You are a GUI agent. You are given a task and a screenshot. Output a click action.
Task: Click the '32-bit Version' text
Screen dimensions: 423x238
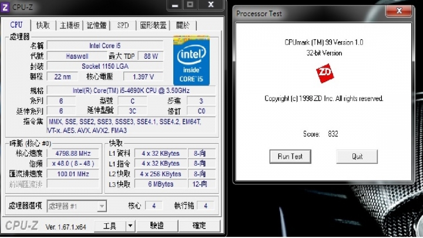point(324,53)
